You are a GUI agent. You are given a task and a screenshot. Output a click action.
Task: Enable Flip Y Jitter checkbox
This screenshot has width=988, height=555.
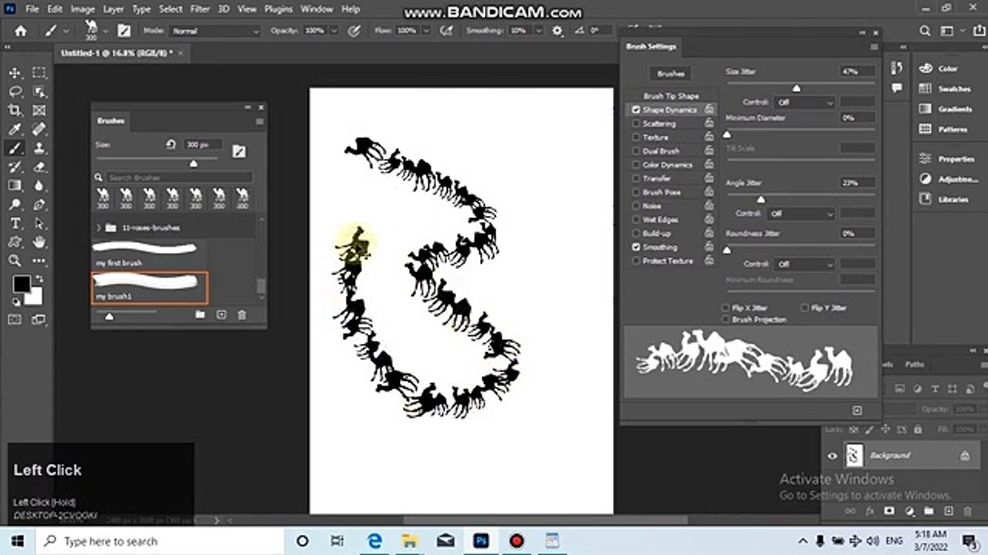tap(804, 308)
